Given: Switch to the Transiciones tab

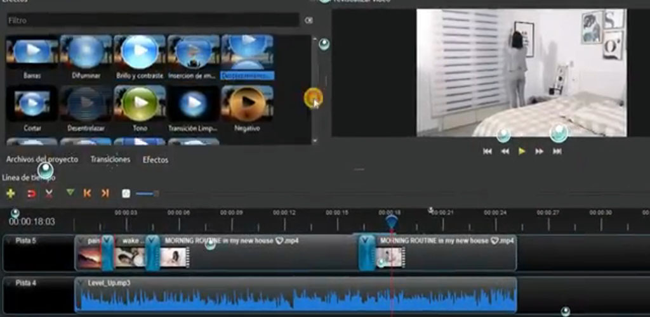Looking at the screenshot, I should click(110, 159).
